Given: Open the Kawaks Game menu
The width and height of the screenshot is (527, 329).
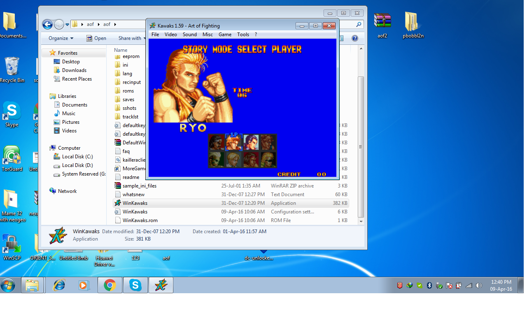Looking at the screenshot, I should 225,35.
